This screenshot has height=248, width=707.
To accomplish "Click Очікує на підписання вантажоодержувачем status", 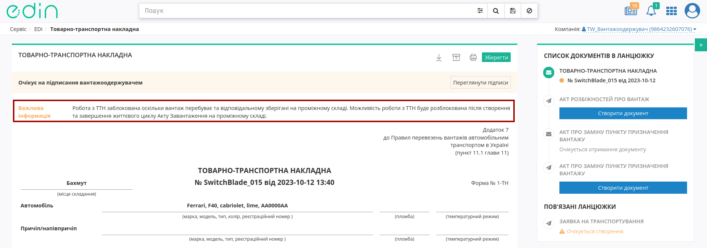I will pos(80,83).
